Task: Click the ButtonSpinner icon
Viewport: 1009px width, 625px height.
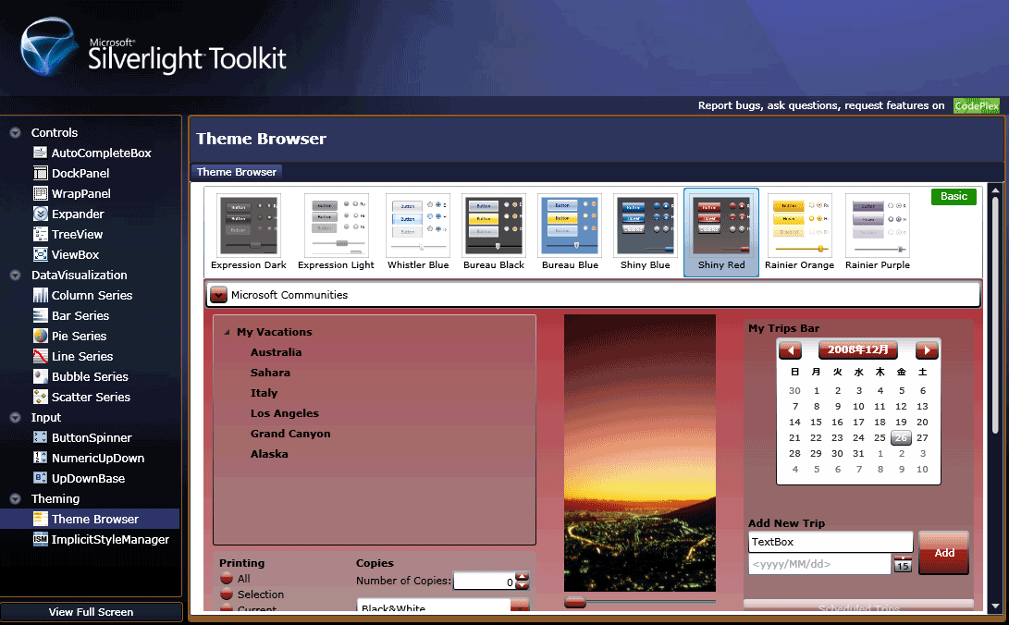Action: (40, 438)
